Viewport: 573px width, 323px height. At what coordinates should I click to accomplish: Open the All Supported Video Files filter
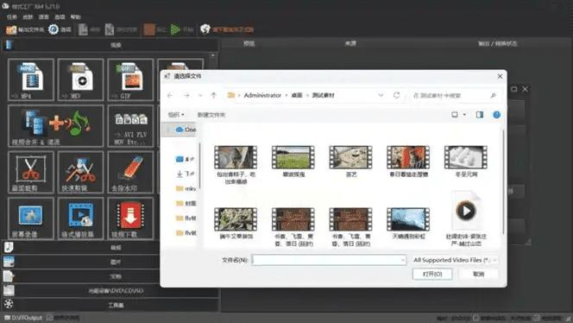click(x=455, y=260)
